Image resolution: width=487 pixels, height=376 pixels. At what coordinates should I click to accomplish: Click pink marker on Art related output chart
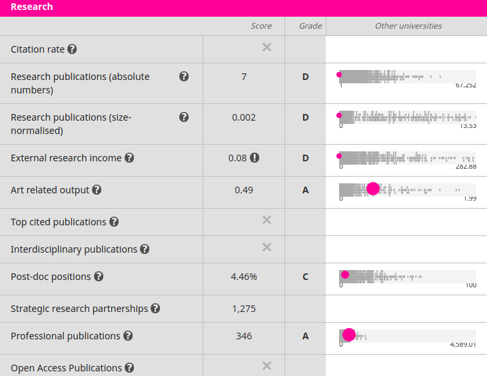coord(373,189)
